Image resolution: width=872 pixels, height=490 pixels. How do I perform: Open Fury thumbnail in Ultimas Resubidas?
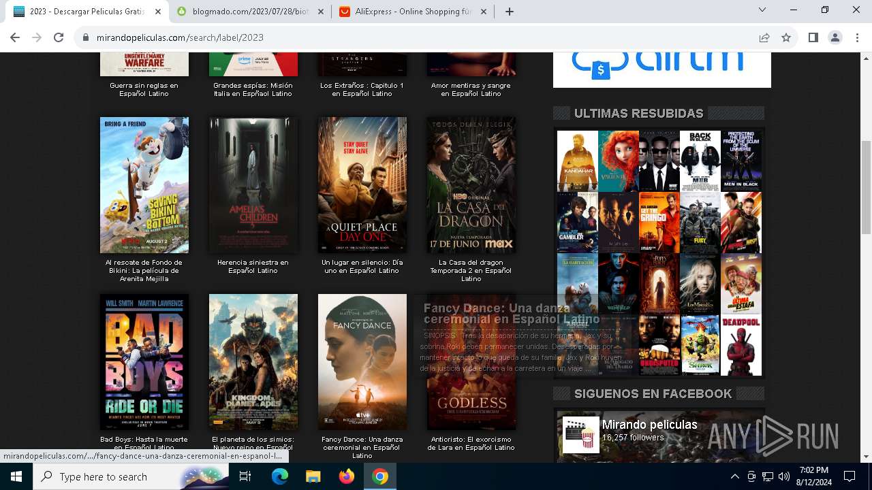[x=700, y=223]
